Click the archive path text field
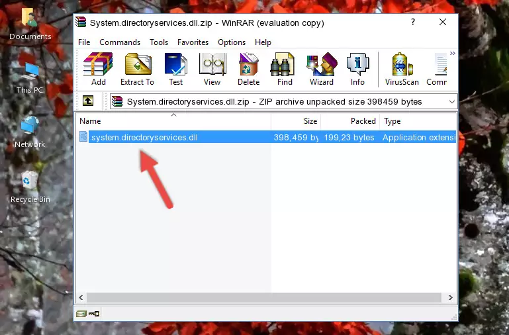Screen dimensions: 509x335 (283, 101)
